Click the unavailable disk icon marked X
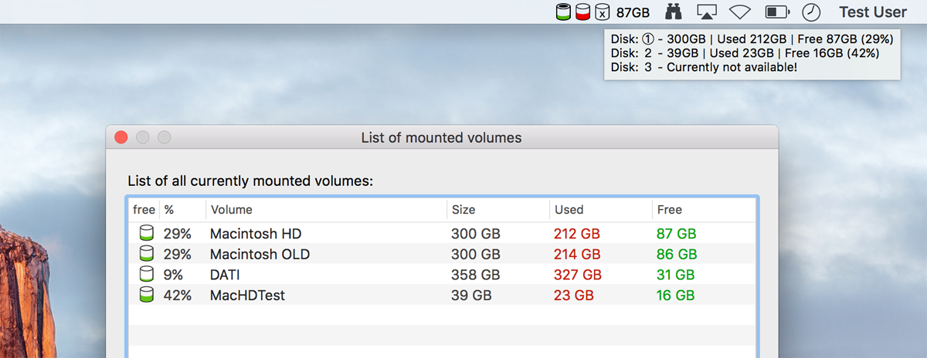Viewport: 927px width, 358px height. (x=602, y=12)
